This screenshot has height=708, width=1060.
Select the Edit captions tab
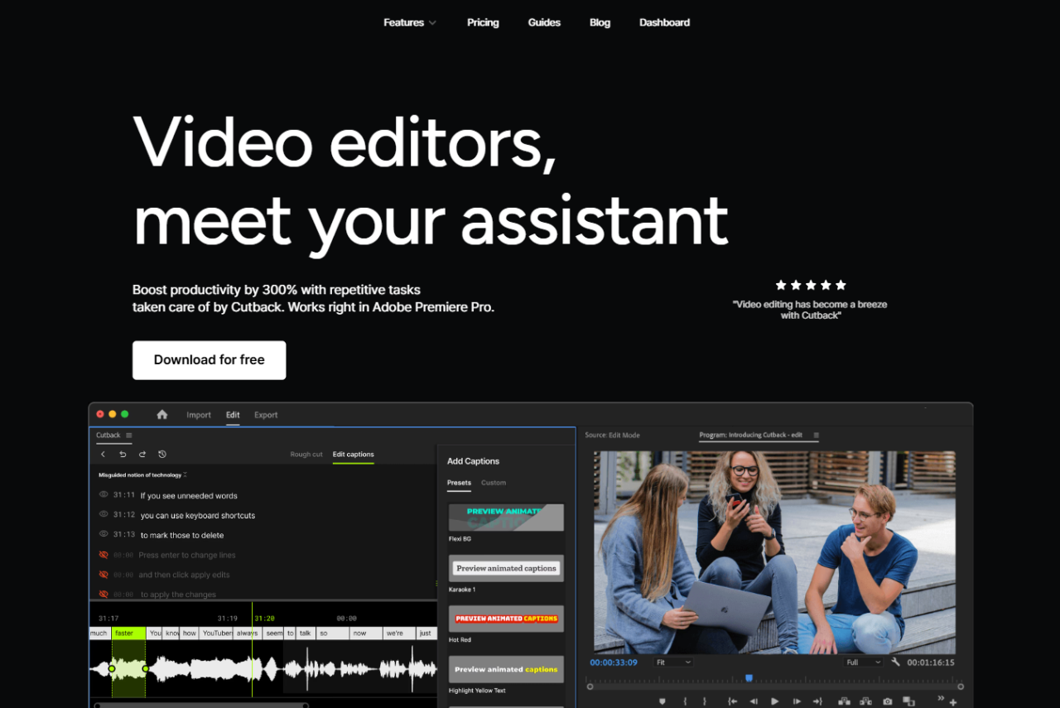[354, 455]
